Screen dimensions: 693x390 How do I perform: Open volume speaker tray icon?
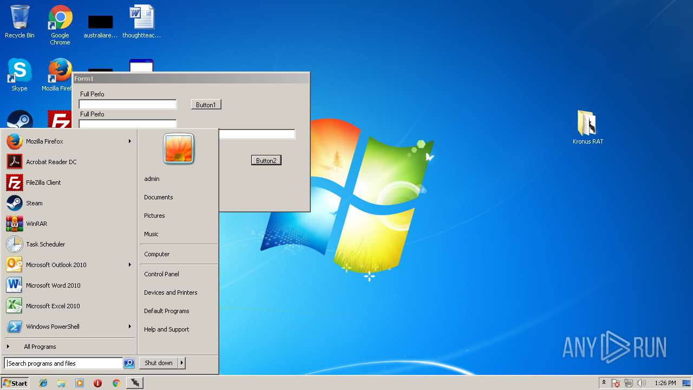[642, 383]
